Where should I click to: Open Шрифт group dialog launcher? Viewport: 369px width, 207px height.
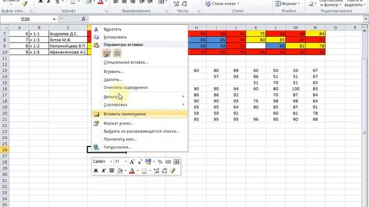tap(106, 11)
